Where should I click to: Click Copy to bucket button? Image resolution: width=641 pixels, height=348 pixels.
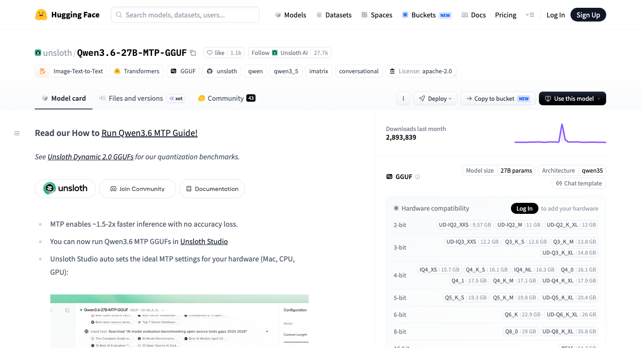pyautogui.click(x=498, y=98)
